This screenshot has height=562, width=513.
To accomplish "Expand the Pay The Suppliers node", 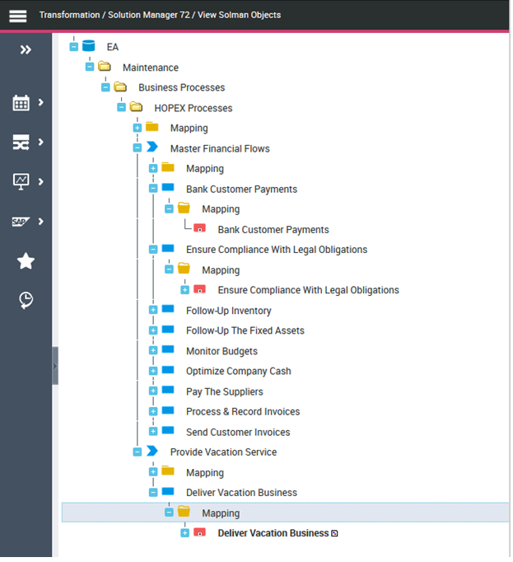I will pyautogui.click(x=153, y=391).
